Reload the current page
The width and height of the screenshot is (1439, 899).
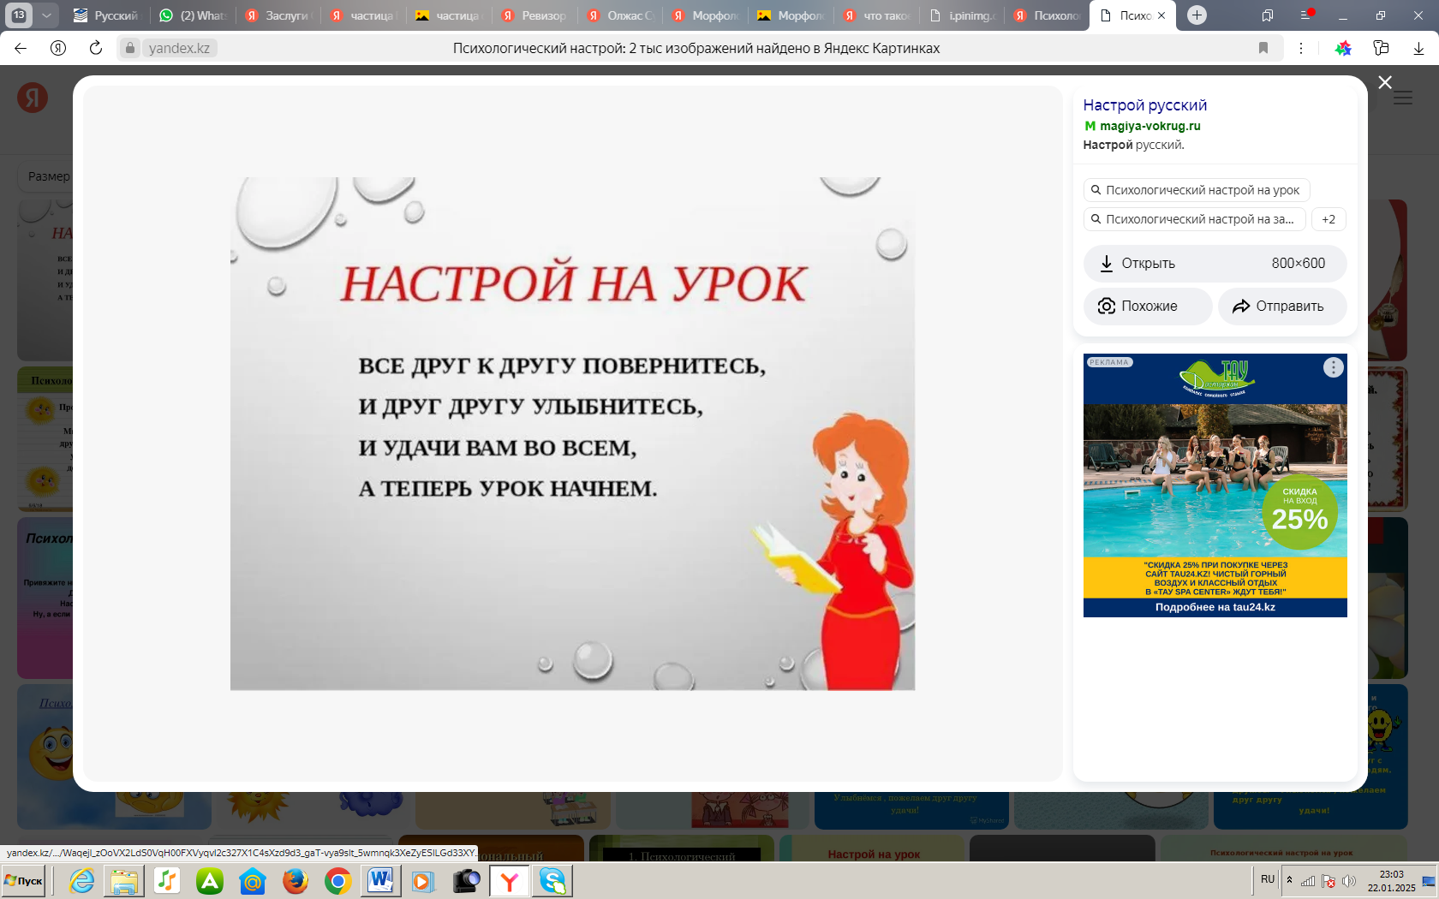click(96, 48)
